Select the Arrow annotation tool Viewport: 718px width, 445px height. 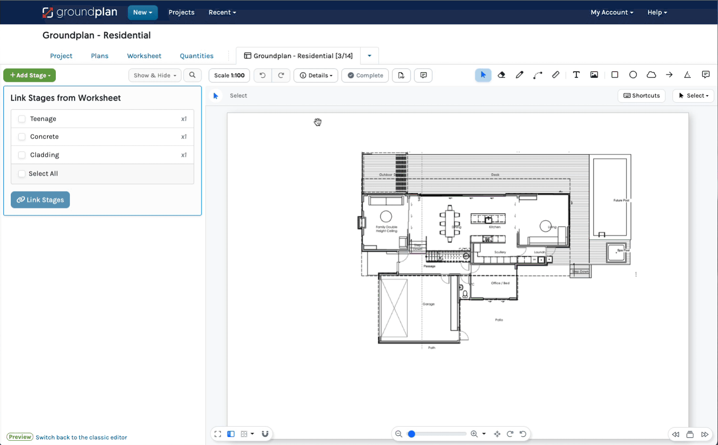point(669,75)
